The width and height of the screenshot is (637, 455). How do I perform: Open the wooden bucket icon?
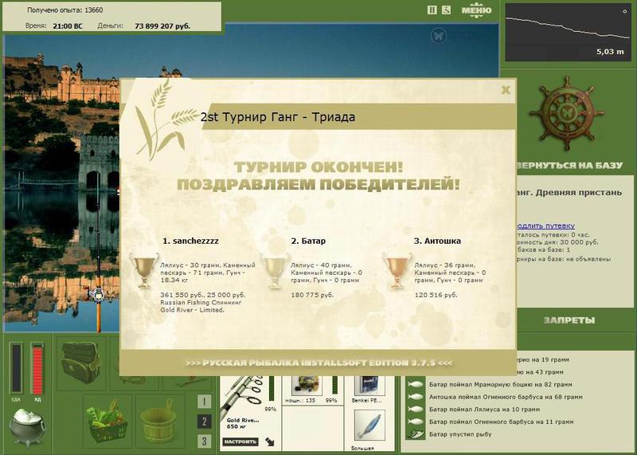(x=158, y=421)
